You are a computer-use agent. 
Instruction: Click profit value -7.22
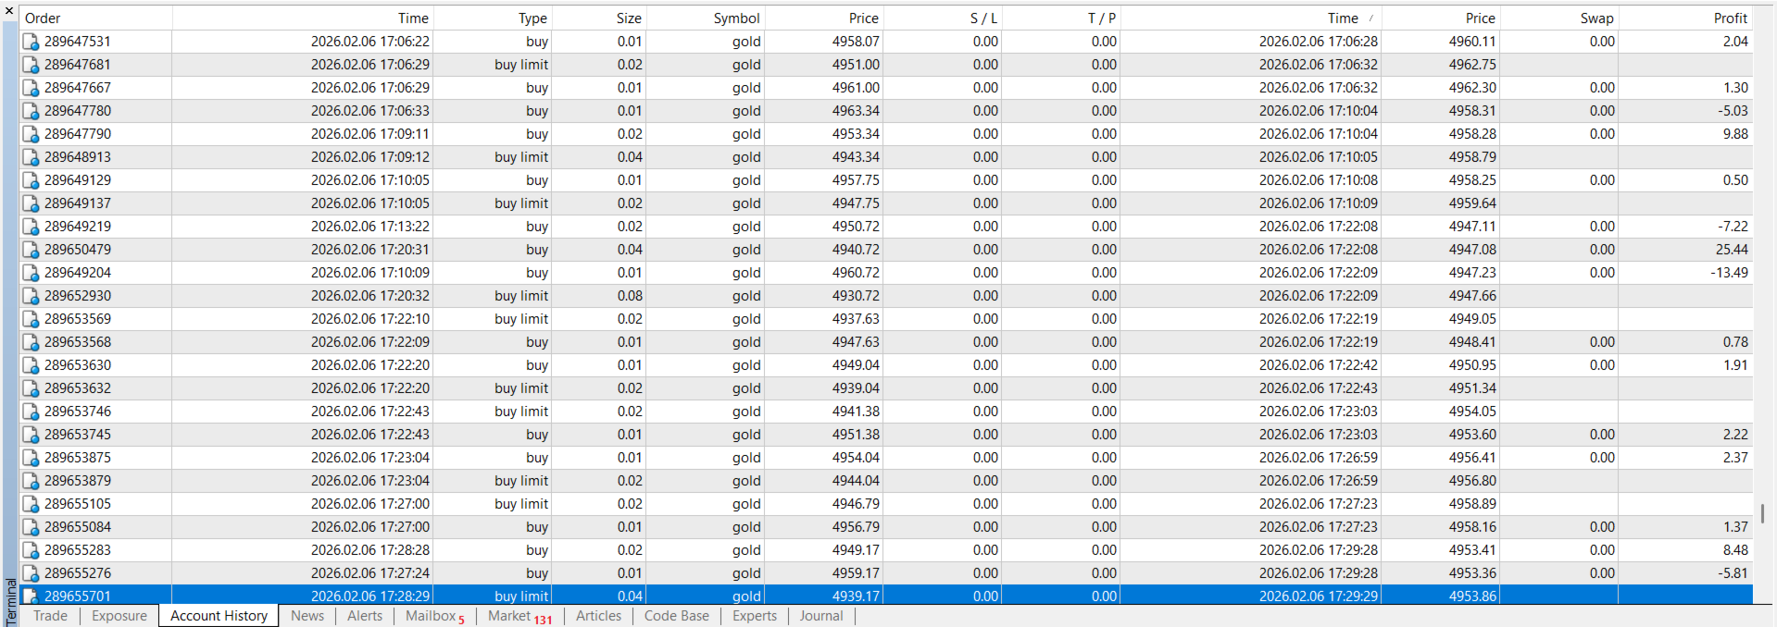[1733, 227]
